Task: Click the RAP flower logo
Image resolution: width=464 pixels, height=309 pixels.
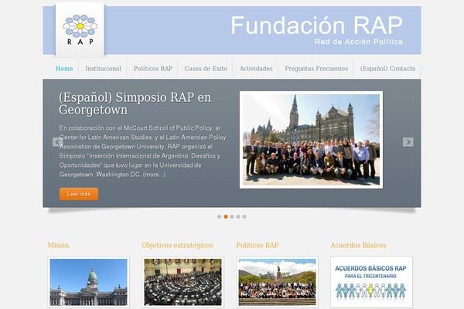Action: pos(80,29)
